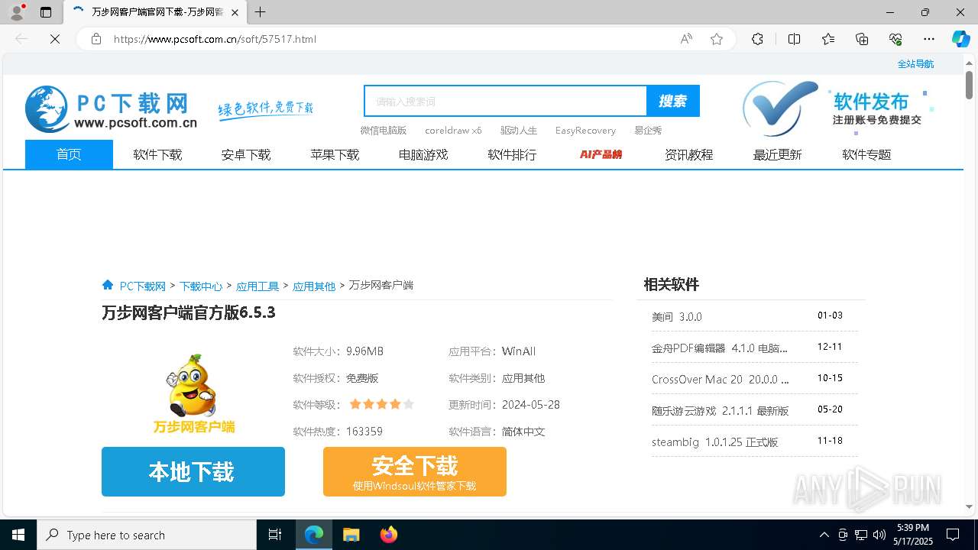The height and width of the screenshot is (550, 978).
Task: Open the tab actions menu icon
Action: pos(46,12)
